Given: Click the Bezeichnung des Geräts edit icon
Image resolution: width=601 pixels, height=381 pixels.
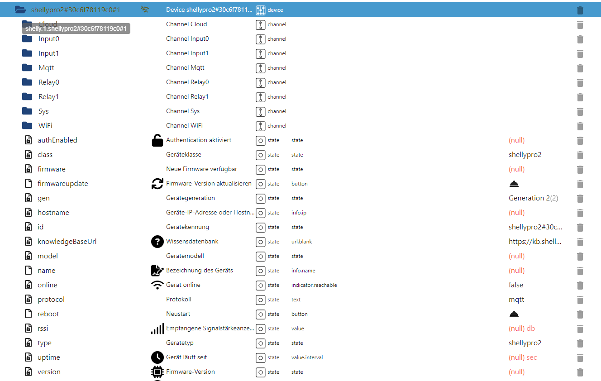Looking at the screenshot, I should pos(157,271).
